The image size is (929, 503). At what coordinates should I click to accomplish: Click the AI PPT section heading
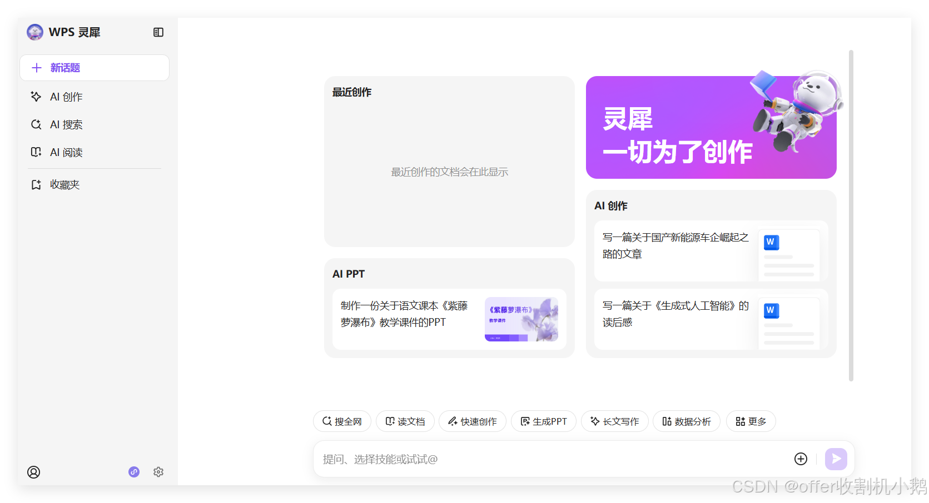click(349, 274)
